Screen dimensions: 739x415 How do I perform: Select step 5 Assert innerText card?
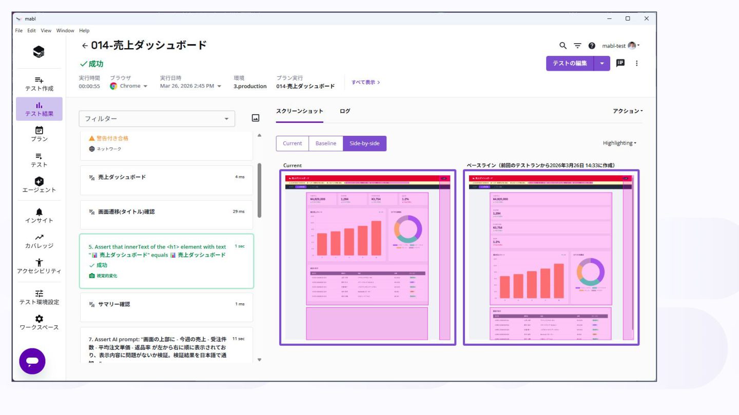click(166, 261)
